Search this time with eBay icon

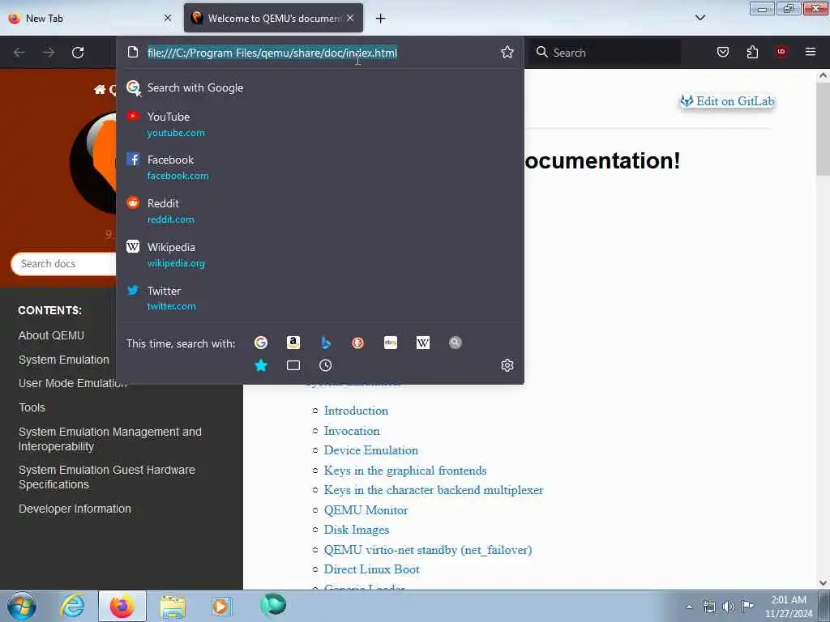coord(390,343)
